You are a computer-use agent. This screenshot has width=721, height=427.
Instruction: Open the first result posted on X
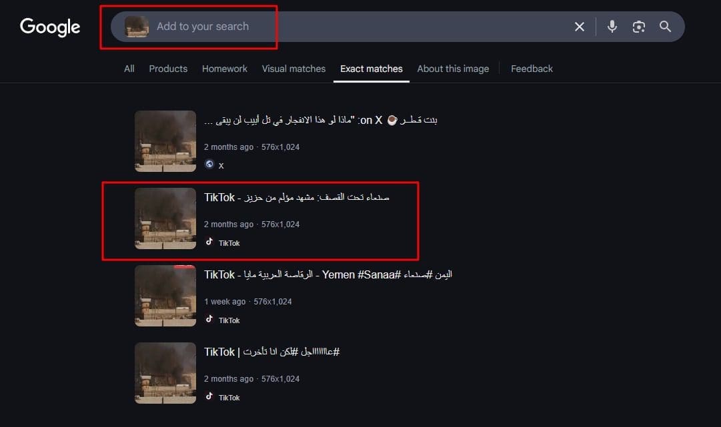(x=321, y=121)
